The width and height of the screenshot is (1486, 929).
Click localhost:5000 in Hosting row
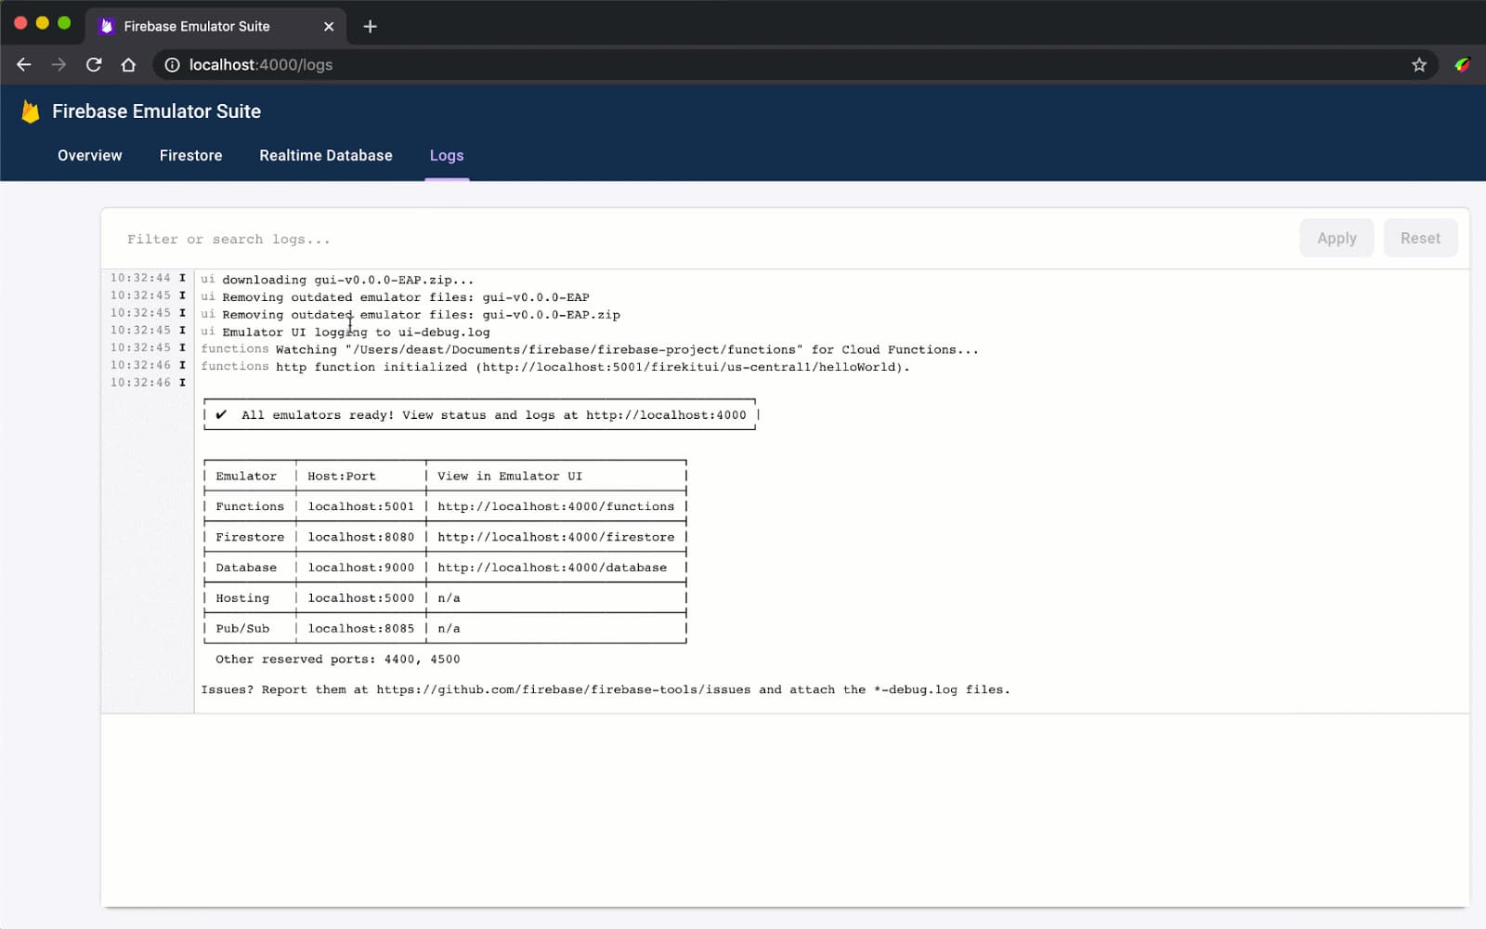(360, 598)
